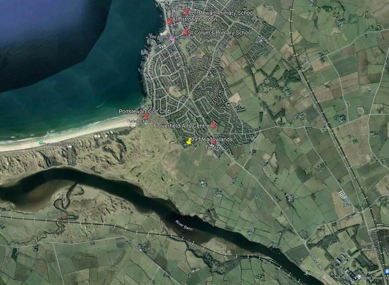Click the Station Rd road label

pyautogui.click(x=269, y=43)
